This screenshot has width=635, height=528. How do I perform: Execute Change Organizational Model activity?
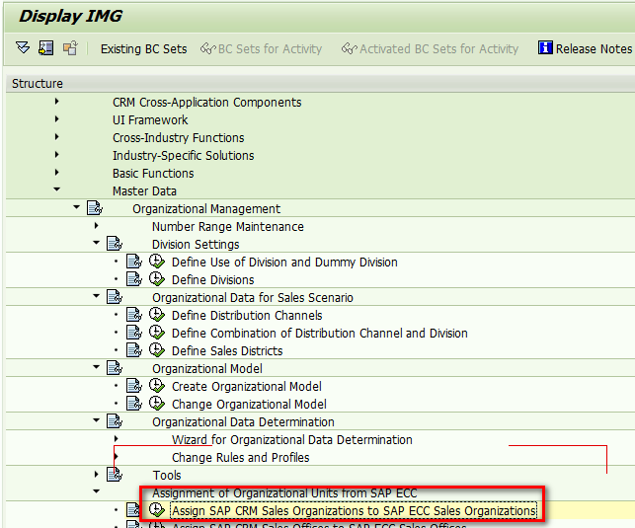(157, 404)
